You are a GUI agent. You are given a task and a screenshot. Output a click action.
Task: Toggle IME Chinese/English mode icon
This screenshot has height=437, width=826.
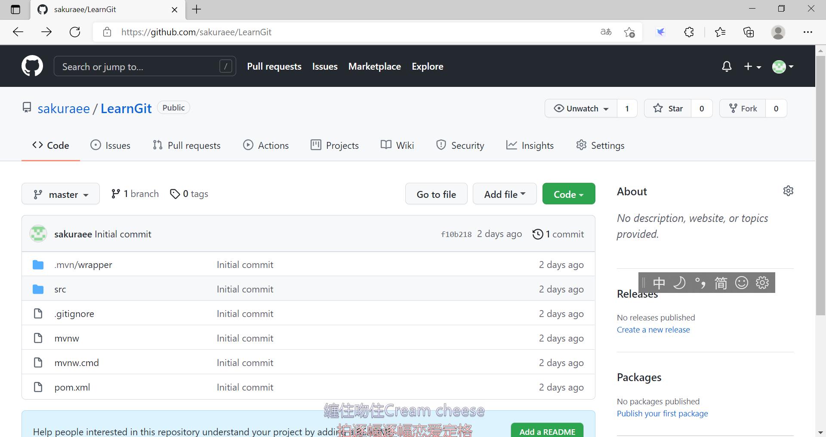point(659,283)
